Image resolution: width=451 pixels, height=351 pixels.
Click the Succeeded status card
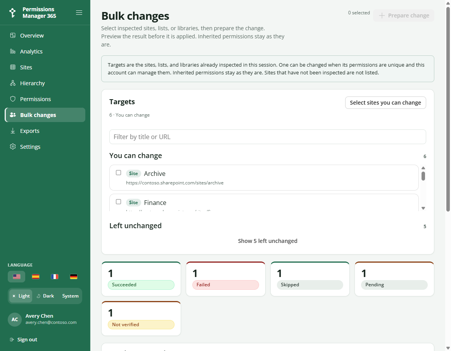[x=141, y=279]
